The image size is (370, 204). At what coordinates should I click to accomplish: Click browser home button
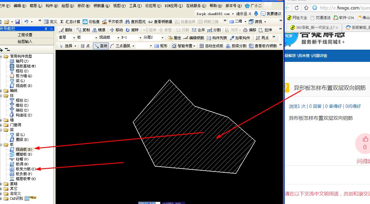306,8
